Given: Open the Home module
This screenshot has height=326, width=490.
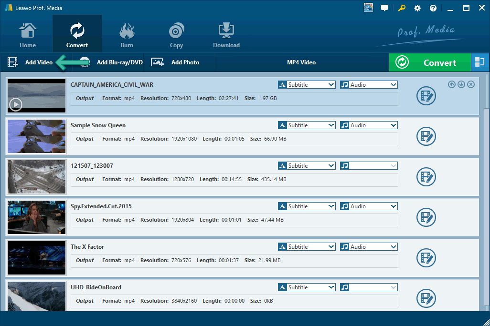Looking at the screenshot, I should (x=28, y=35).
